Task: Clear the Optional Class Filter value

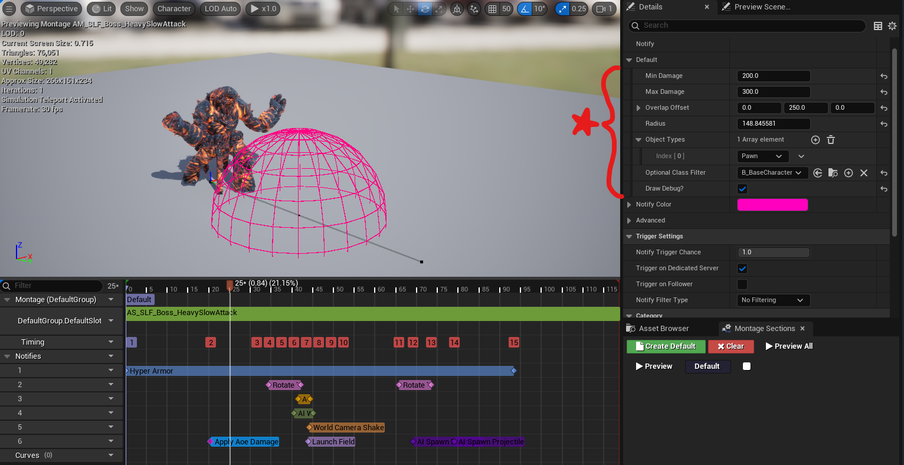Action: click(864, 173)
